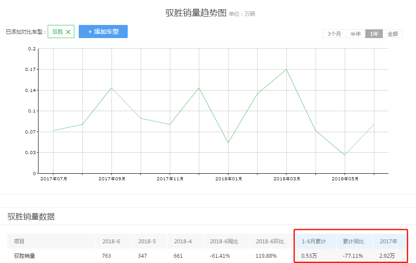The width and height of the screenshot is (416, 263).
Task: Click the 累计同比 column header
Action: pos(353,242)
